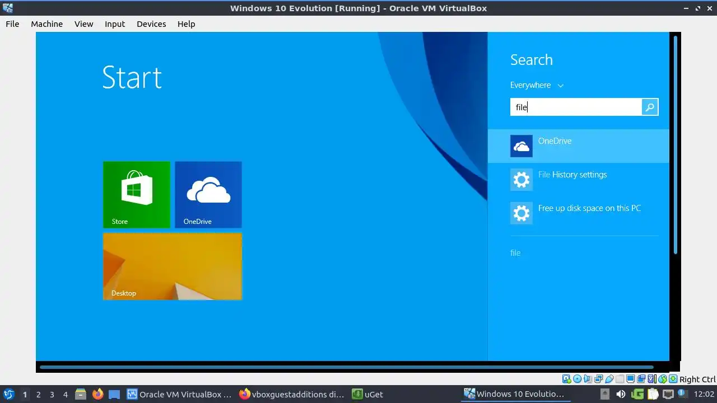Open Free up disk space result
This screenshot has width=717, height=403.
(579, 213)
